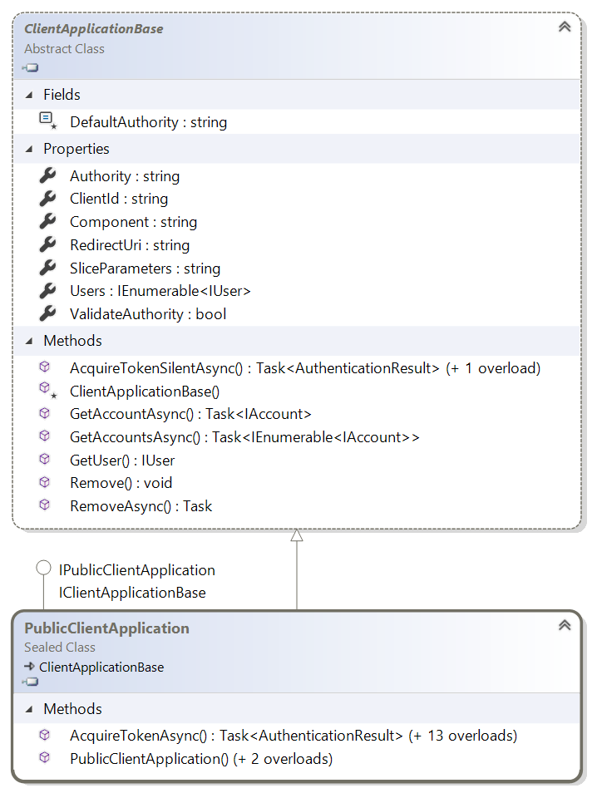Click the wrench icon next to Users
The image size is (592, 793).
click(47, 291)
